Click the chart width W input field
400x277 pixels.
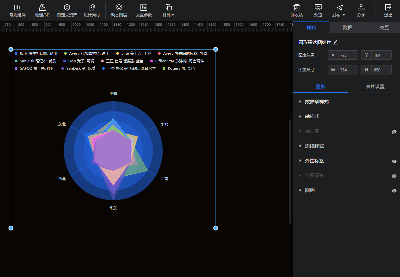(x=347, y=70)
